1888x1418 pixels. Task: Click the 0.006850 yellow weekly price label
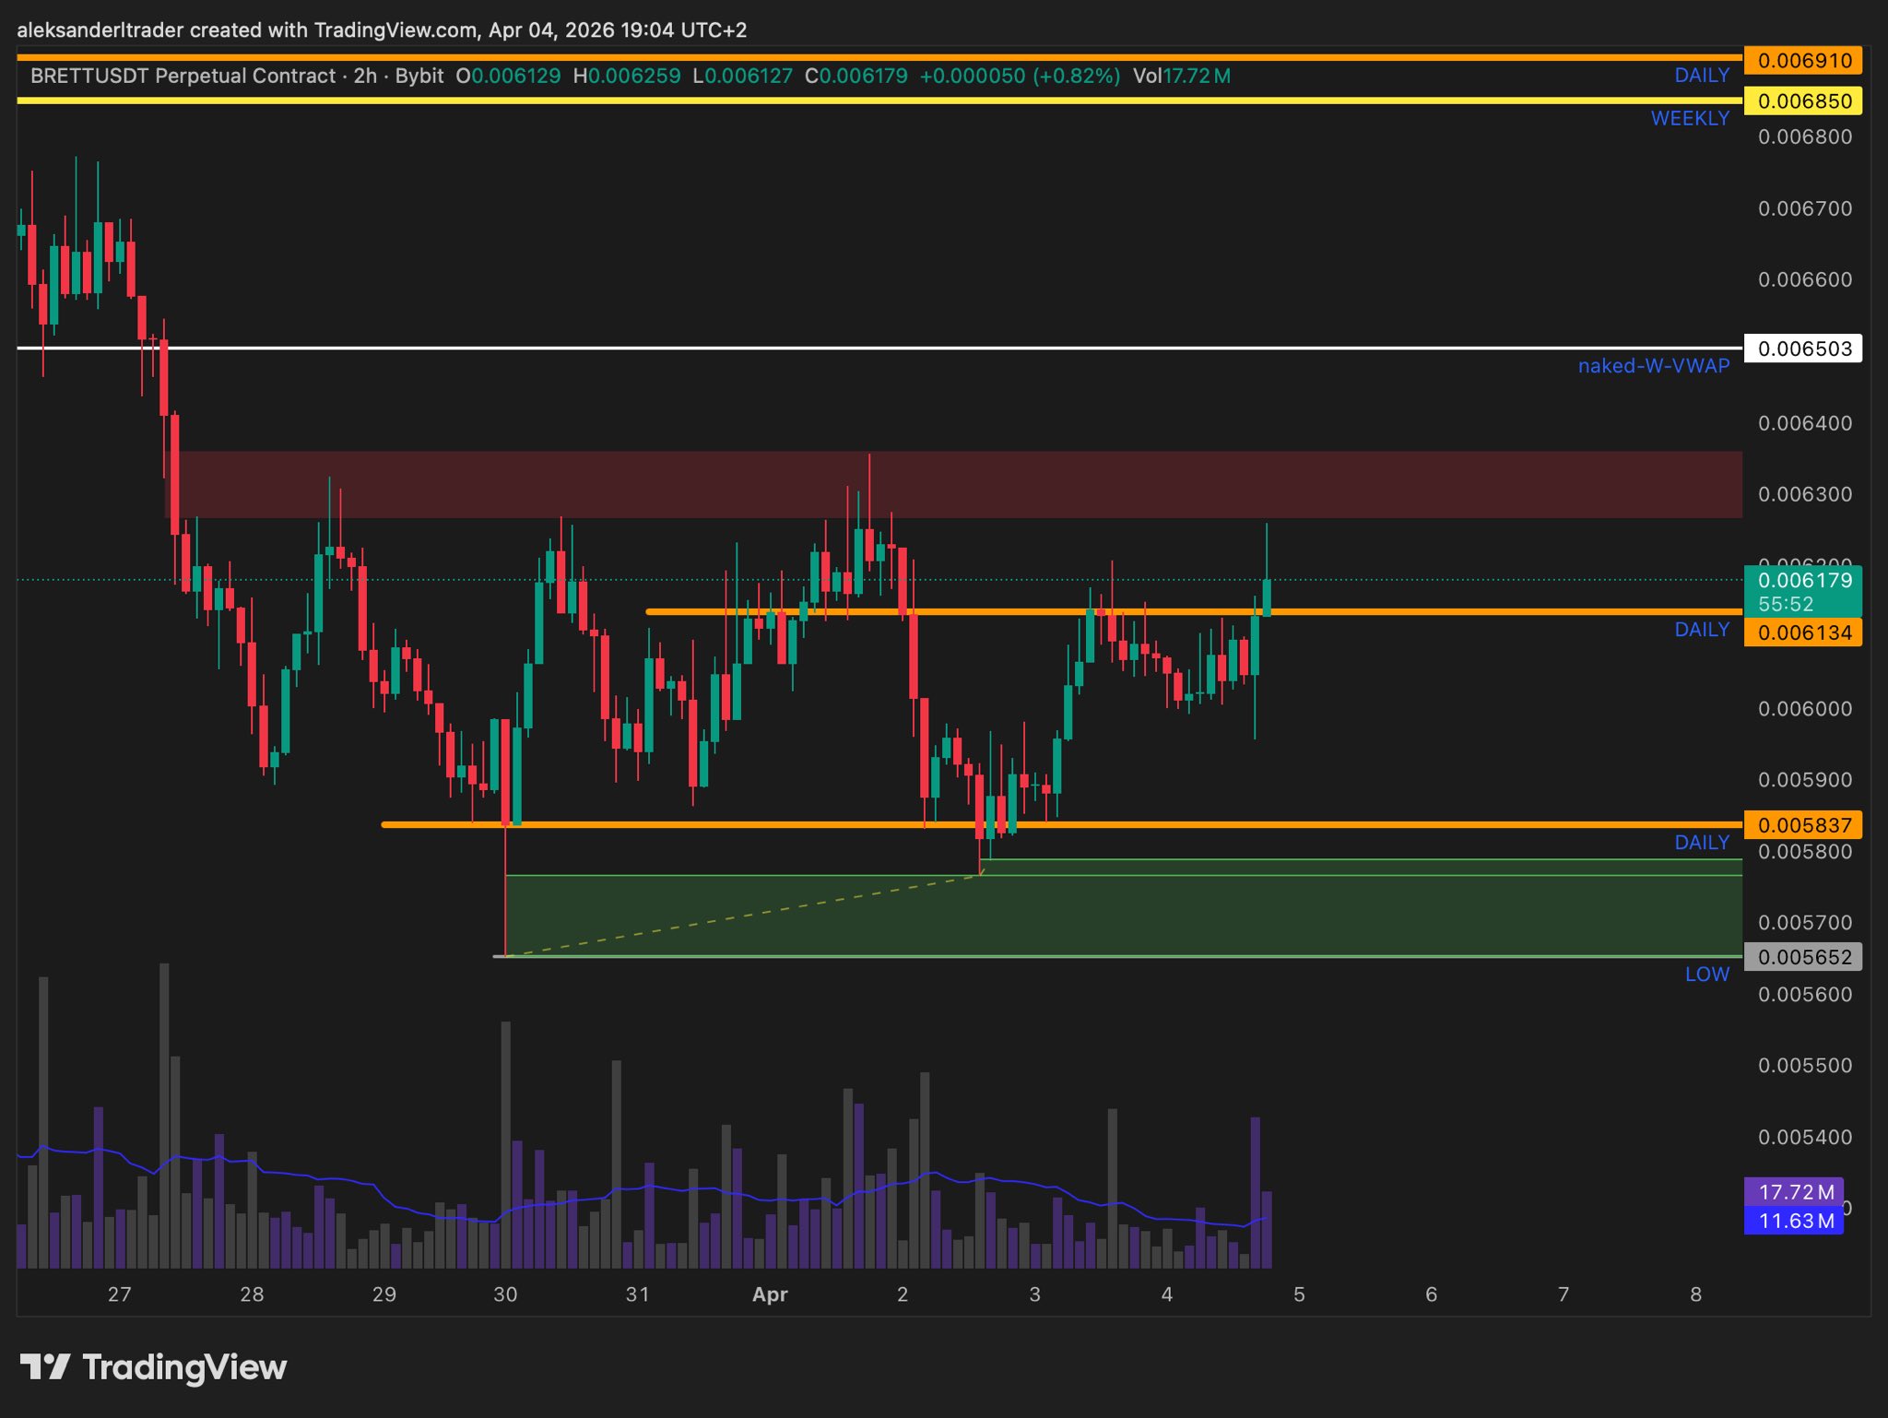click(1803, 101)
